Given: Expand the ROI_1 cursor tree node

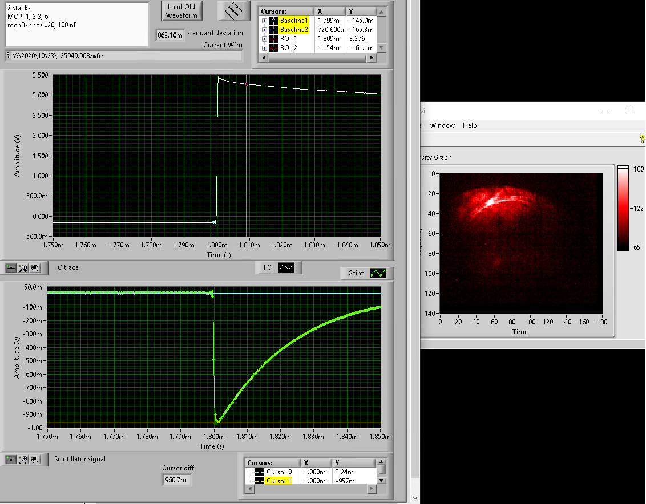Looking at the screenshot, I should pyautogui.click(x=264, y=39).
